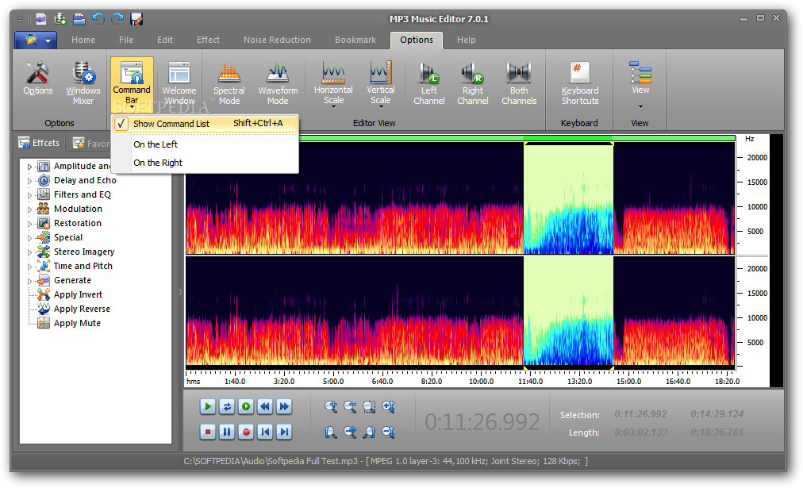Image resolution: width=803 pixels, height=488 pixels.
Task: Choose On the Right menu option
Action: click(158, 163)
